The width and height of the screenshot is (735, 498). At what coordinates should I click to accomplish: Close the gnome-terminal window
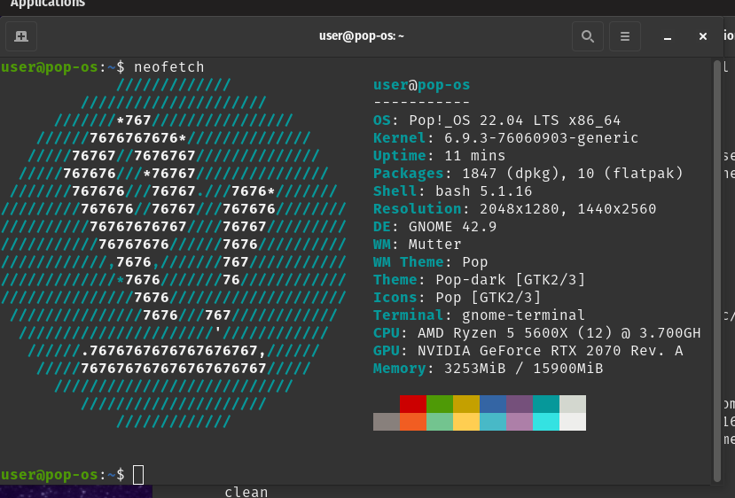click(x=703, y=36)
